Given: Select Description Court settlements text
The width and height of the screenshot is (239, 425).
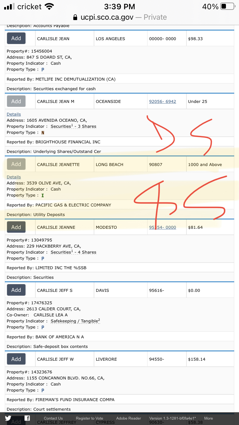Looking at the screenshot, I should 39,409.
